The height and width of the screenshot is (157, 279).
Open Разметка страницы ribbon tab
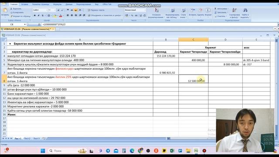(41, 4)
